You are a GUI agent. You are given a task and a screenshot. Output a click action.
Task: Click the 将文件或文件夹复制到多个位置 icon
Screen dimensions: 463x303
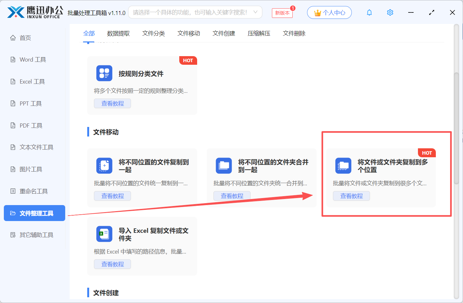[x=343, y=166]
